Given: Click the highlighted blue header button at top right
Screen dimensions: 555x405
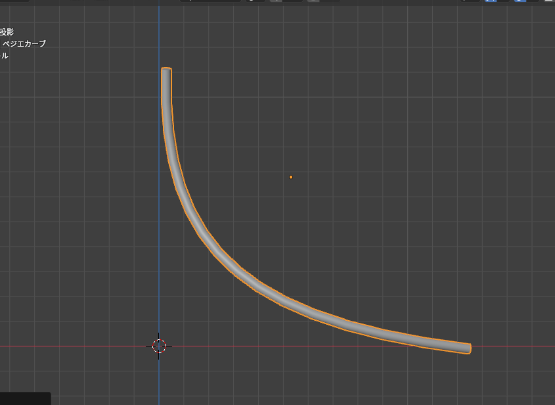Looking at the screenshot, I should [490, 1].
